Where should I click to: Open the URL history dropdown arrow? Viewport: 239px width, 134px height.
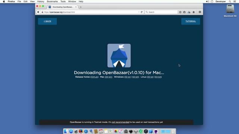[139, 12]
